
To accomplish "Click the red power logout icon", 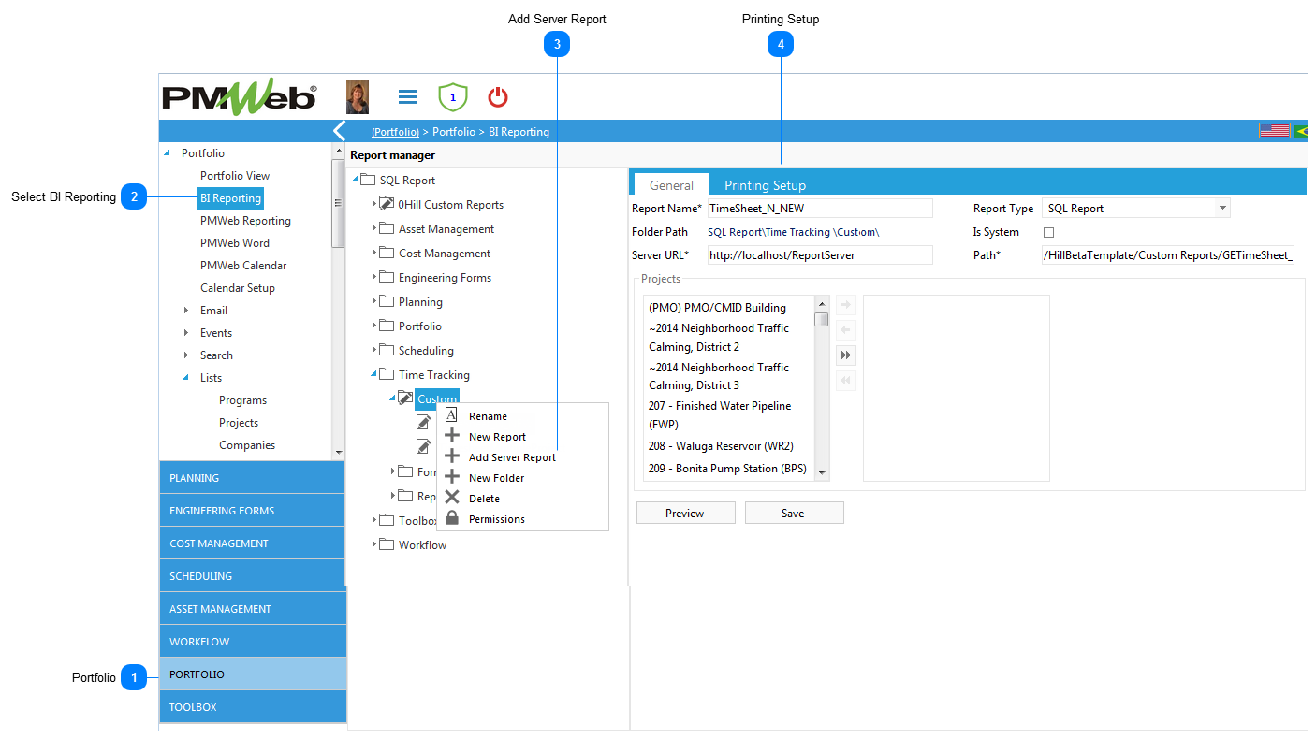I will [498, 96].
